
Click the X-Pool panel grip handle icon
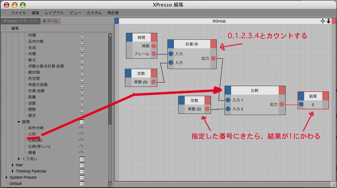[5, 28]
